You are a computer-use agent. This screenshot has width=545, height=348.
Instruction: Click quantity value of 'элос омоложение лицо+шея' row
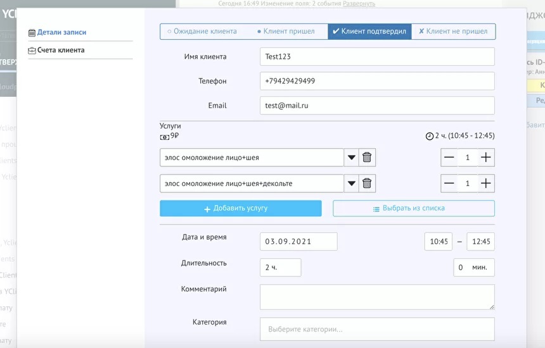(468, 158)
